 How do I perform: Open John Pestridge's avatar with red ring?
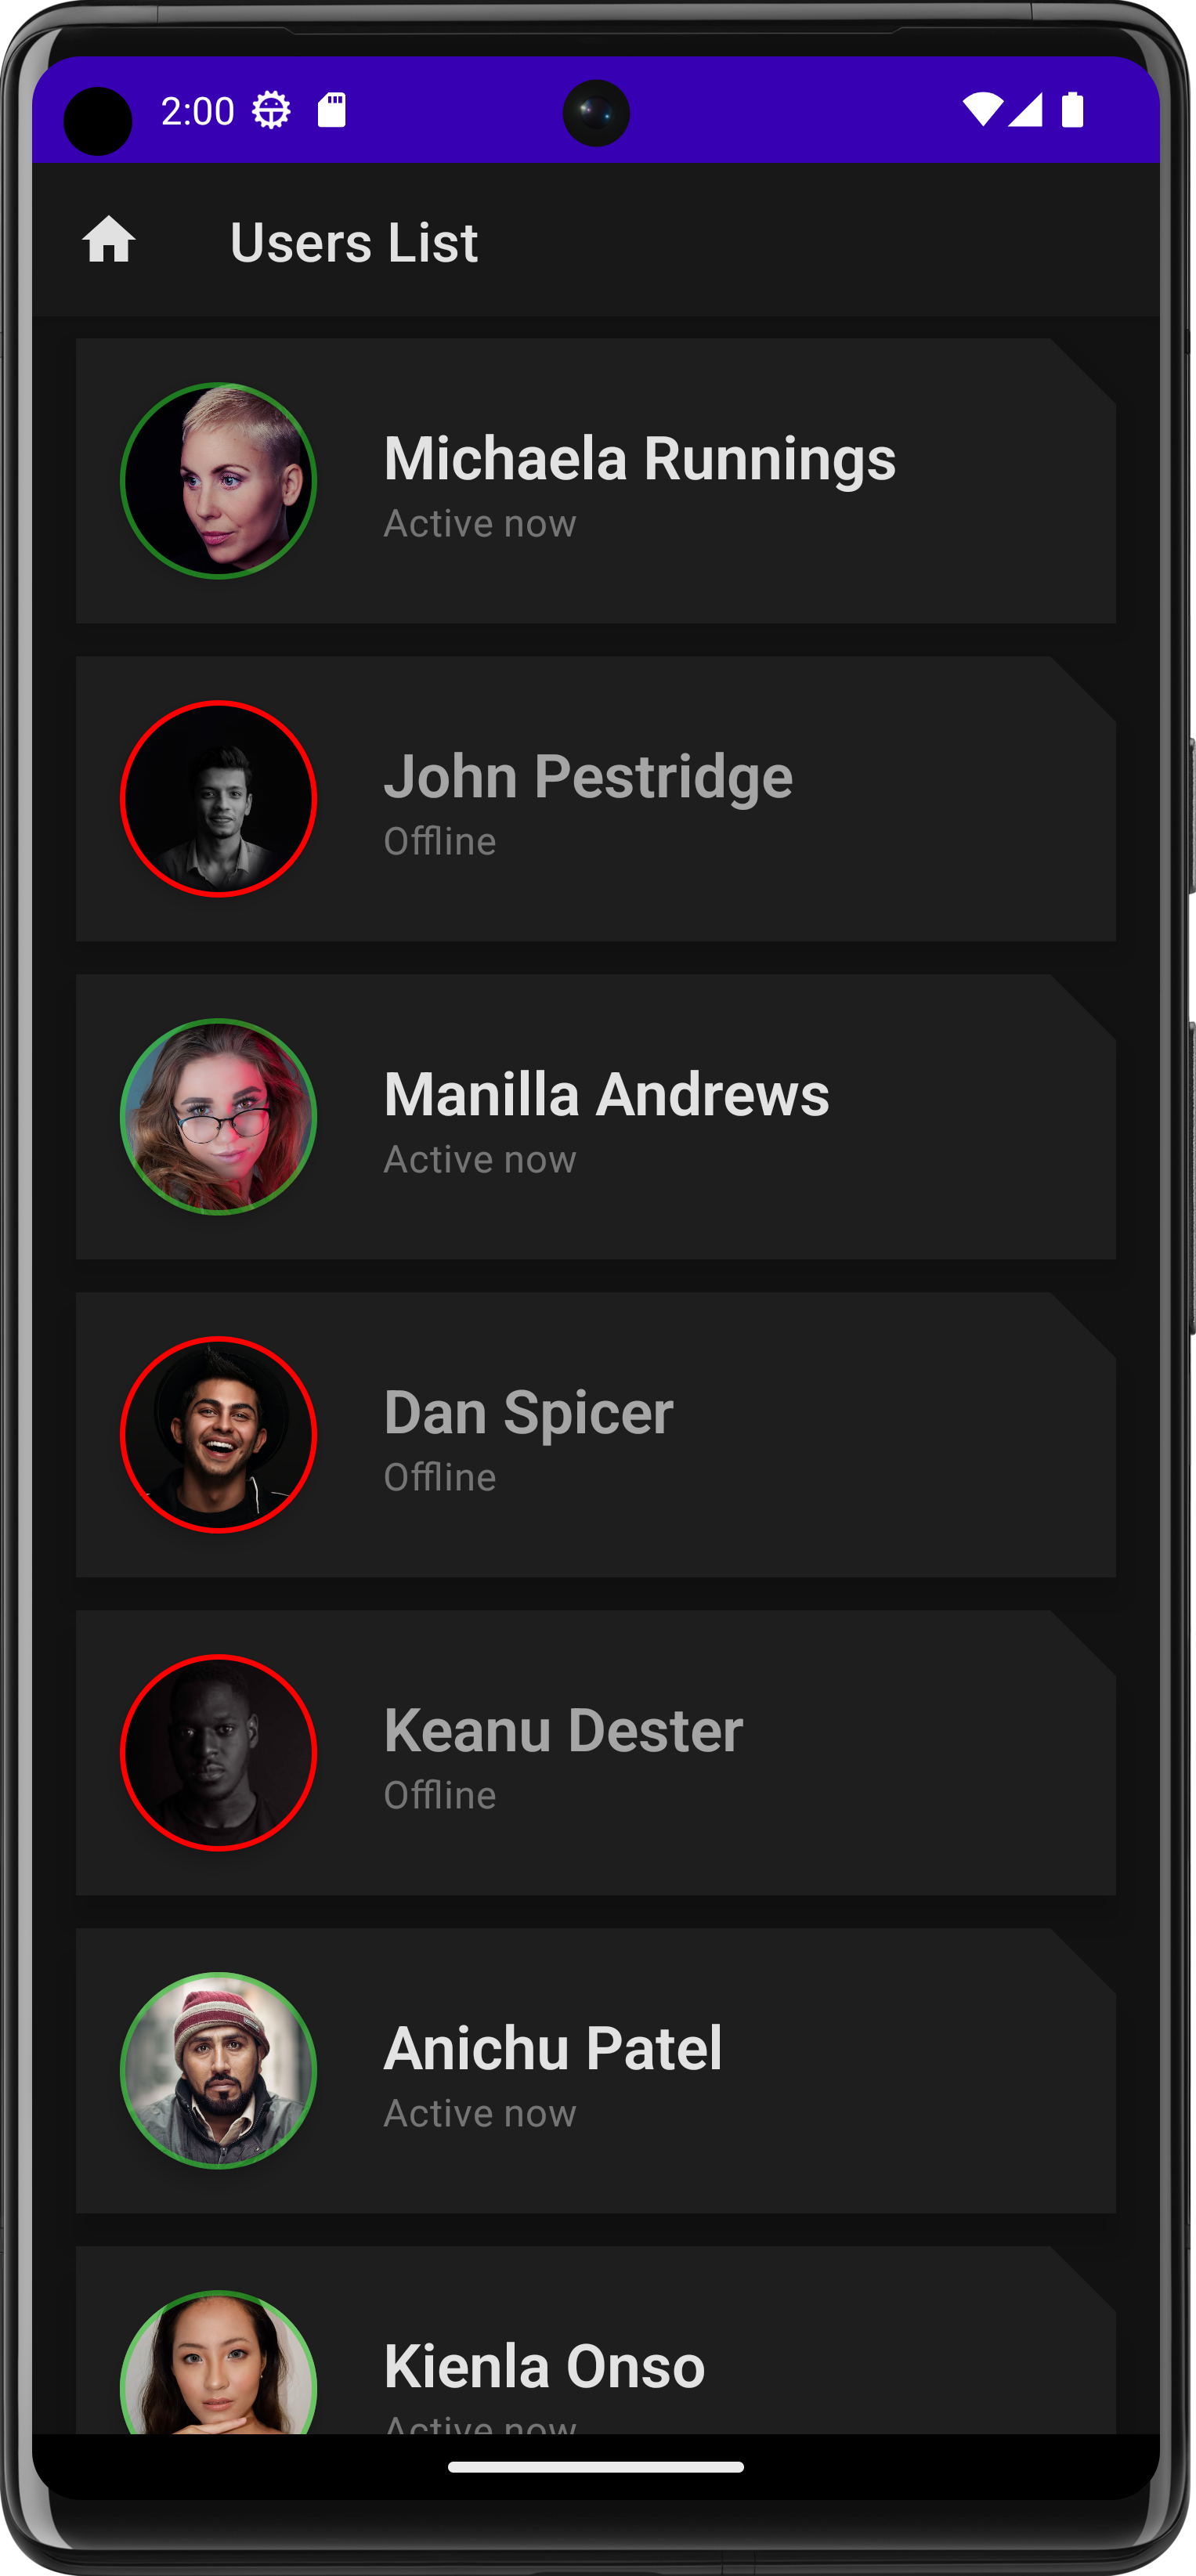218,798
